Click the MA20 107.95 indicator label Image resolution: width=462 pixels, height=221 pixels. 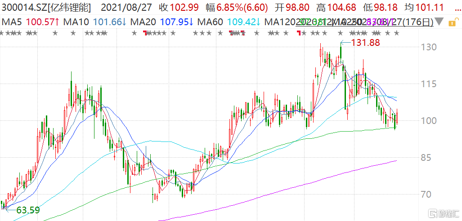tap(162, 22)
